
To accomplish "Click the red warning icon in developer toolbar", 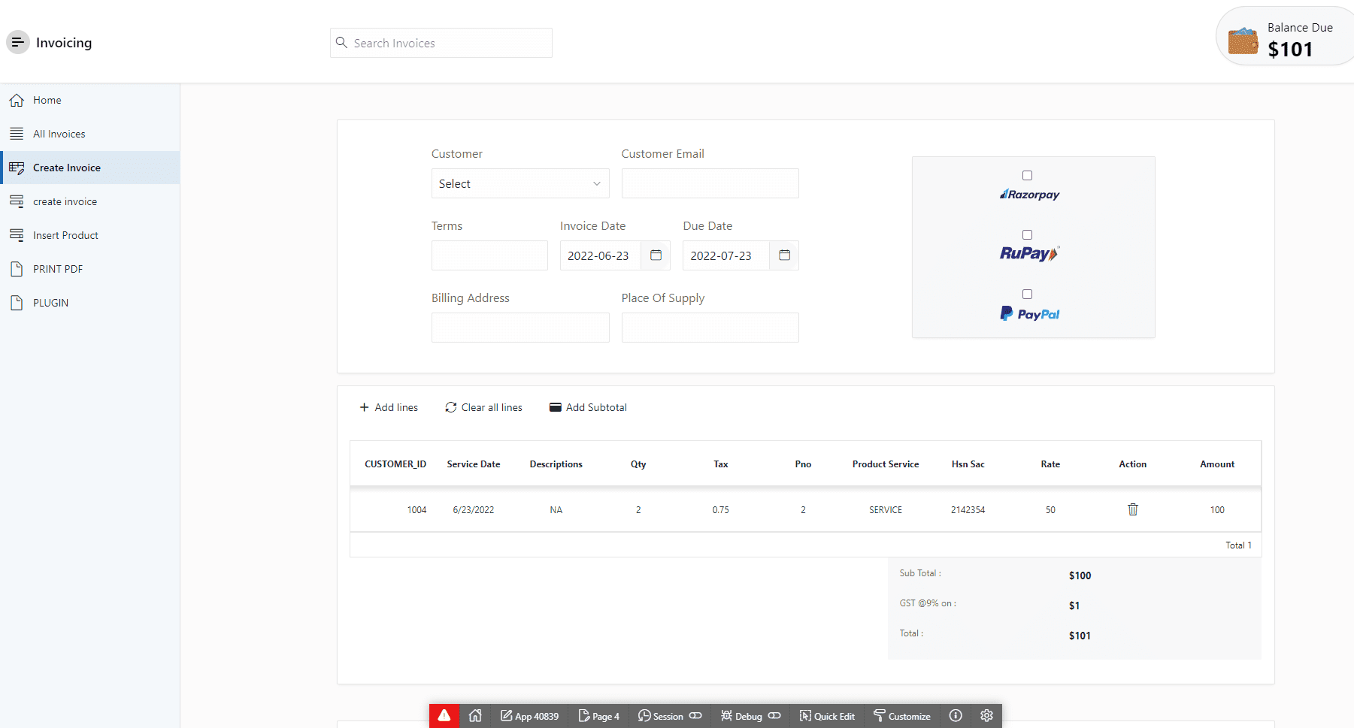I will click(x=444, y=716).
